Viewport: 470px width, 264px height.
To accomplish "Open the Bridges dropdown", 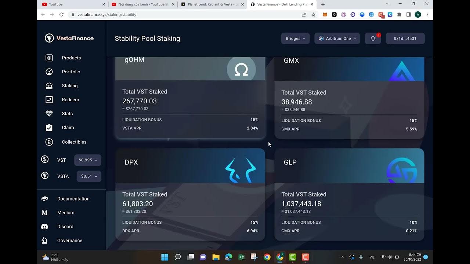I will pyautogui.click(x=296, y=38).
